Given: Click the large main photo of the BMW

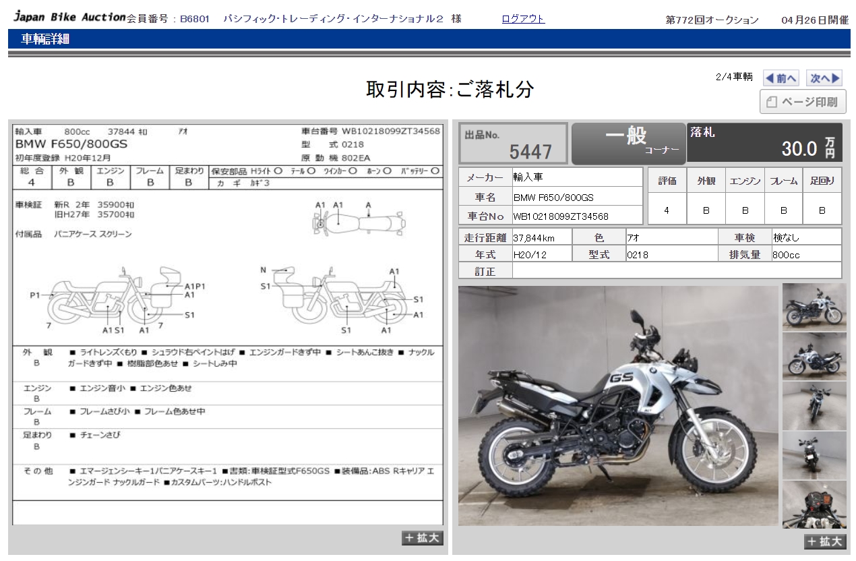Looking at the screenshot, I should click(x=618, y=405).
